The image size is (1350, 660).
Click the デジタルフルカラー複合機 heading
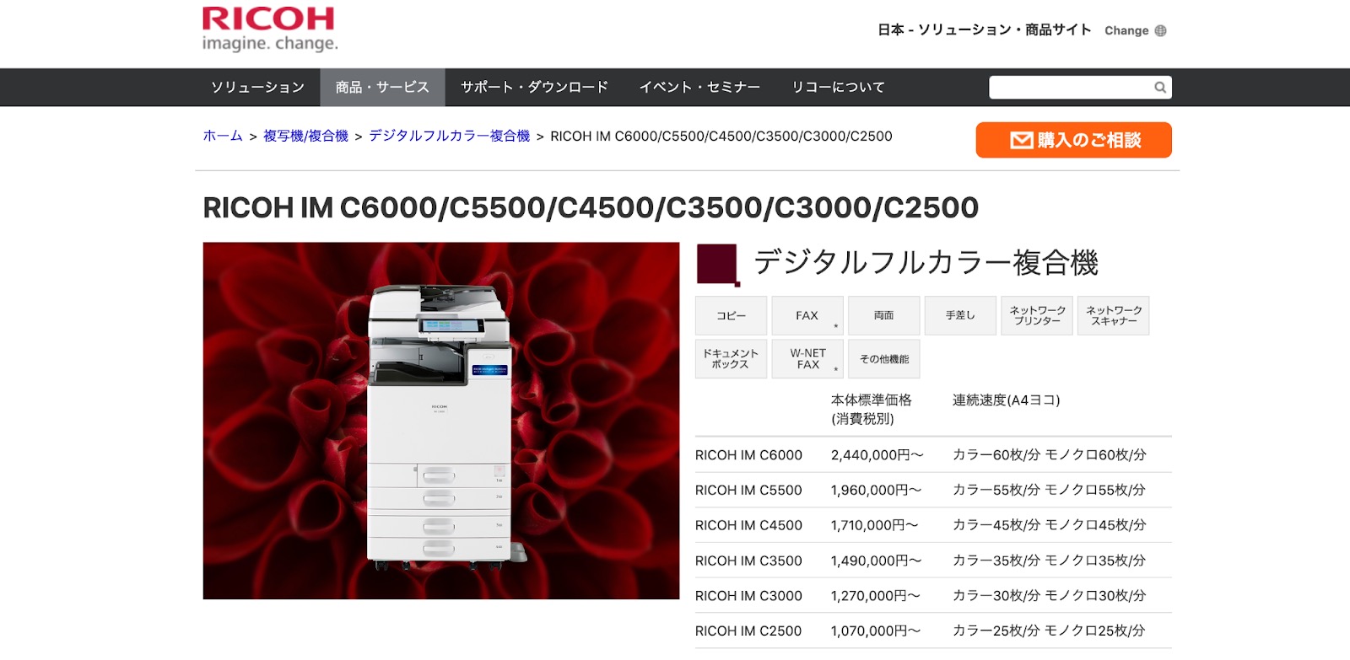point(926,263)
